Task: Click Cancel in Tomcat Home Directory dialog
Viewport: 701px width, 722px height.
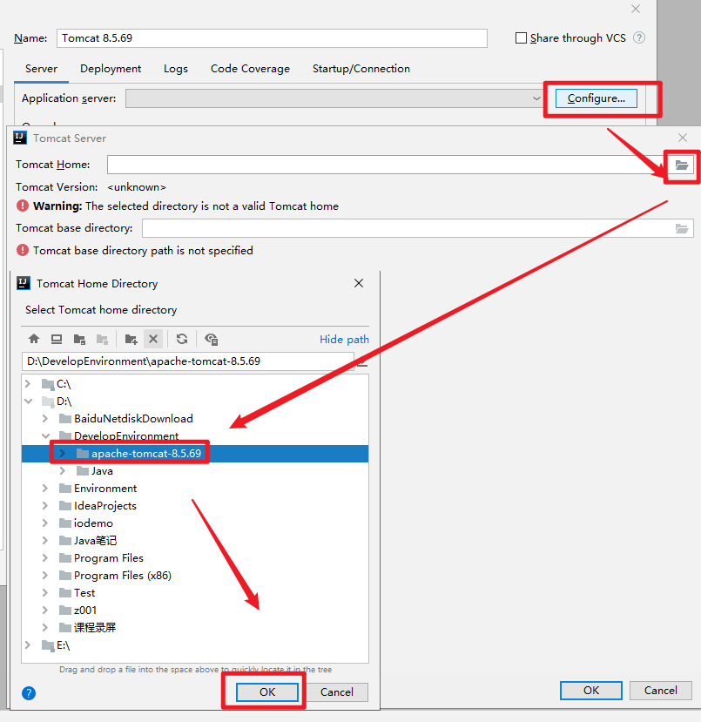Action: [x=337, y=692]
